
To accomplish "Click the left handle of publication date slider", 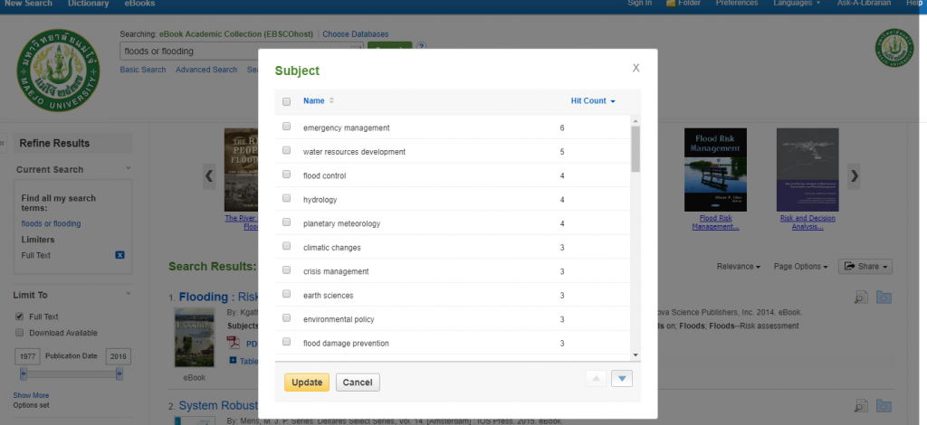I will click(23, 373).
